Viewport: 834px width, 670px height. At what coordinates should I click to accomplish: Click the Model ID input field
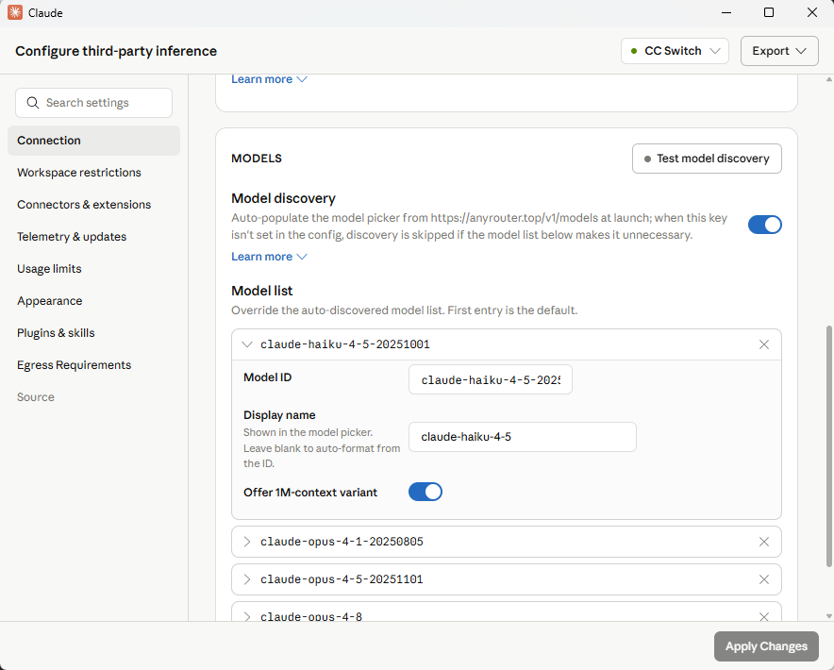(x=491, y=379)
